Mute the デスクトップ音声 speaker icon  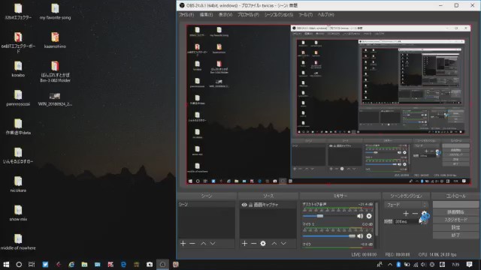(x=360, y=216)
